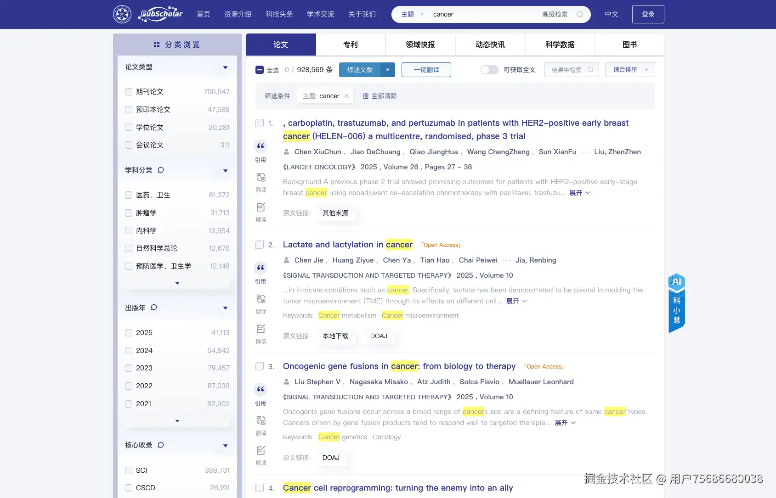776x498 pixels.
Task: Collapse the 学科分类 filter section
Action: click(x=225, y=171)
